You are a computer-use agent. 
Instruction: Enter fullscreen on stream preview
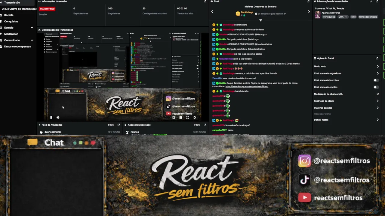tap(188, 118)
